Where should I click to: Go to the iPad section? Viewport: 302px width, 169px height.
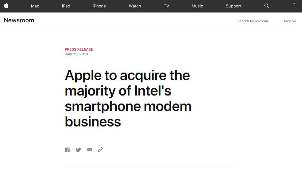[x=66, y=6]
